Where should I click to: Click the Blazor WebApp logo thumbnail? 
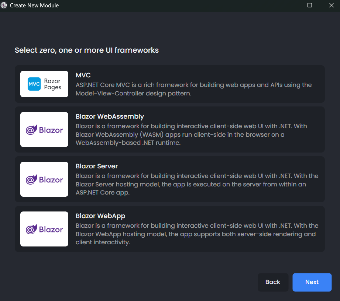[x=44, y=229]
